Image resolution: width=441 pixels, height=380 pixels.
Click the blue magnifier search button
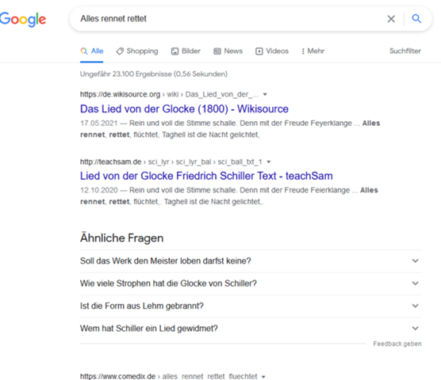pos(416,18)
